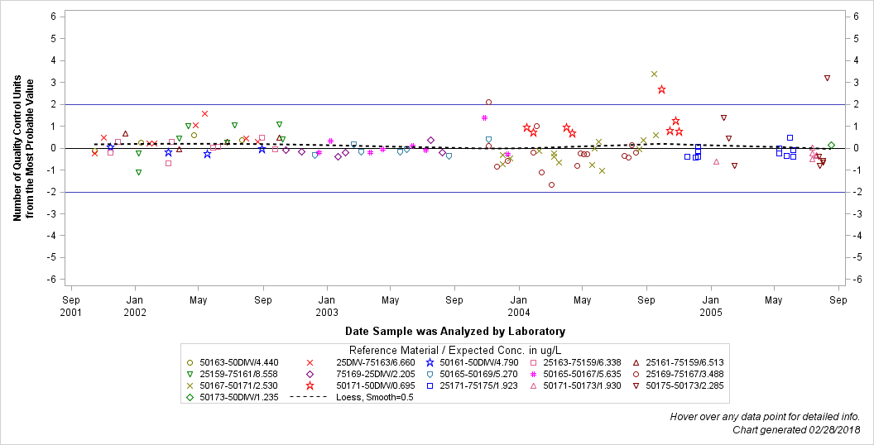The width and height of the screenshot is (874, 445).
Task: Click the lowest dark red circle point near -1.7
Action: click(x=552, y=185)
